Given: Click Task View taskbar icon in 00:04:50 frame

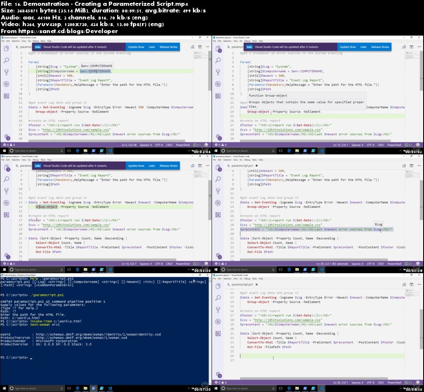Looking at the screenshot, I should 69,270.
